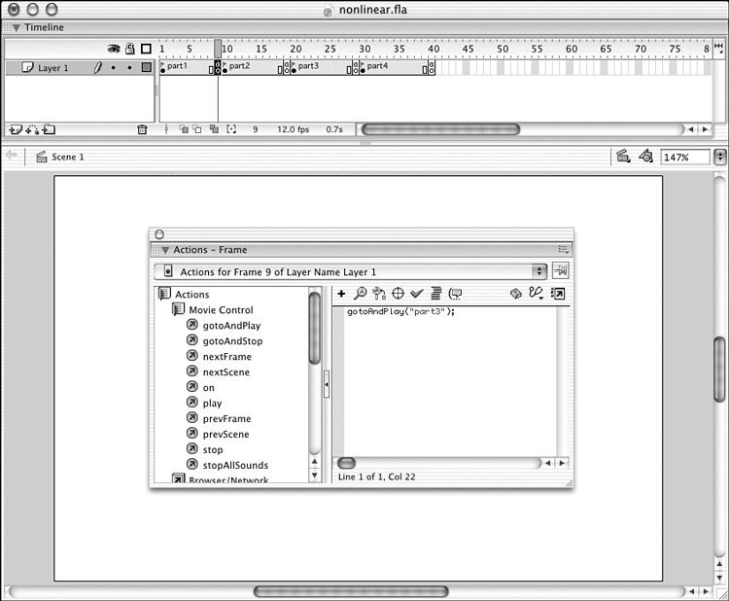Click frame number 20 on ruler

pyautogui.click(x=295, y=49)
